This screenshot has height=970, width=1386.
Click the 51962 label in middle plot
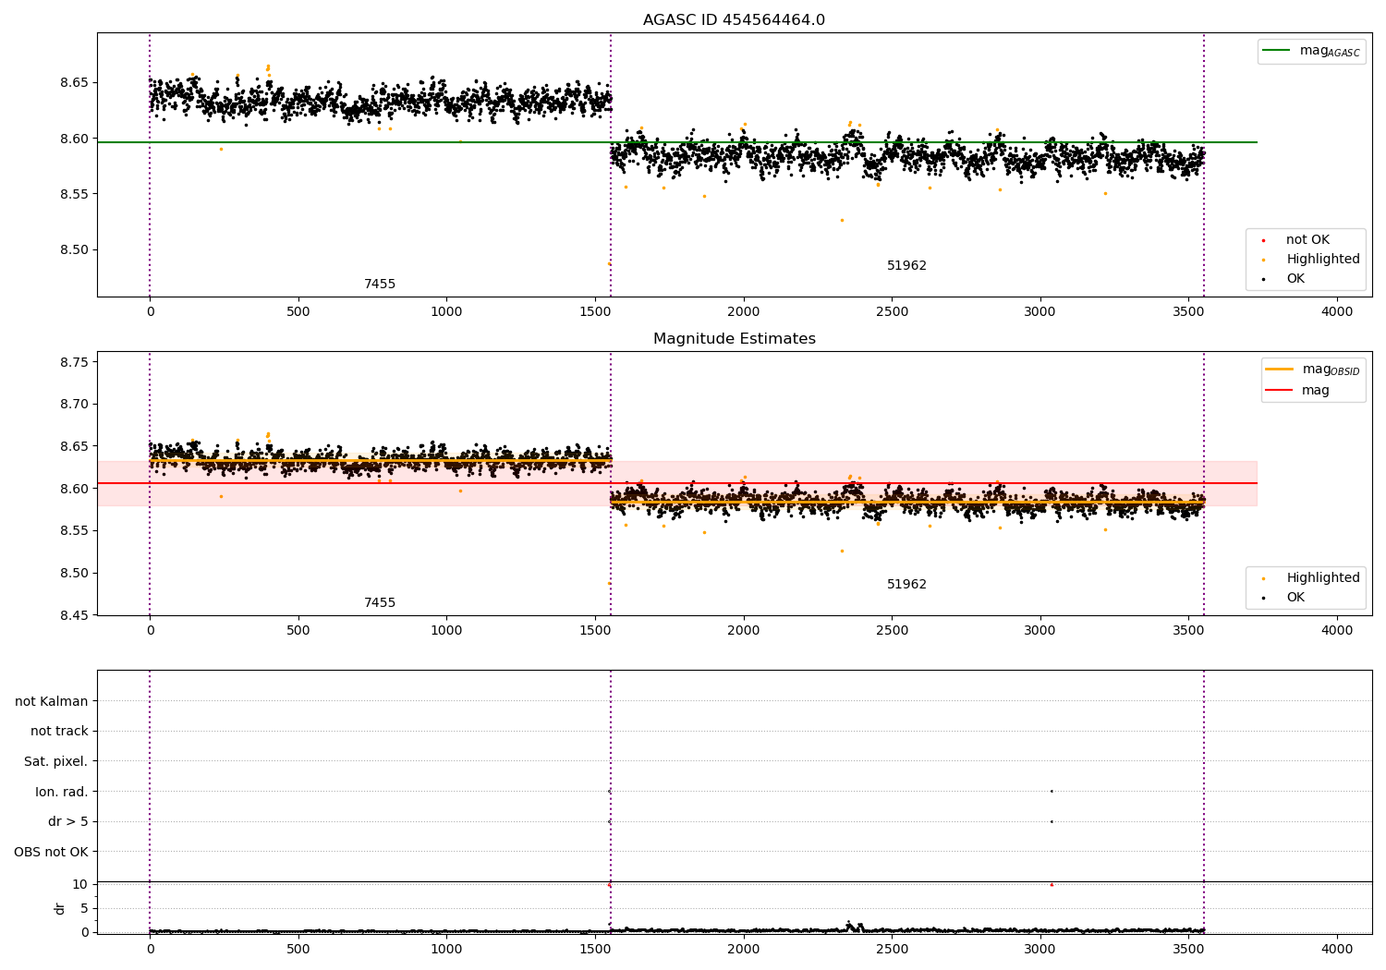[x=906, y=585]
